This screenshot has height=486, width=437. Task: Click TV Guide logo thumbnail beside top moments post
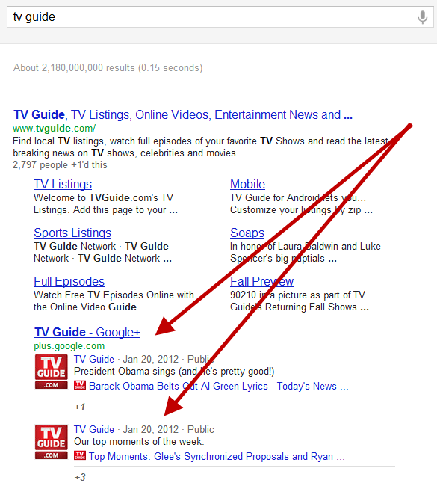51,442
